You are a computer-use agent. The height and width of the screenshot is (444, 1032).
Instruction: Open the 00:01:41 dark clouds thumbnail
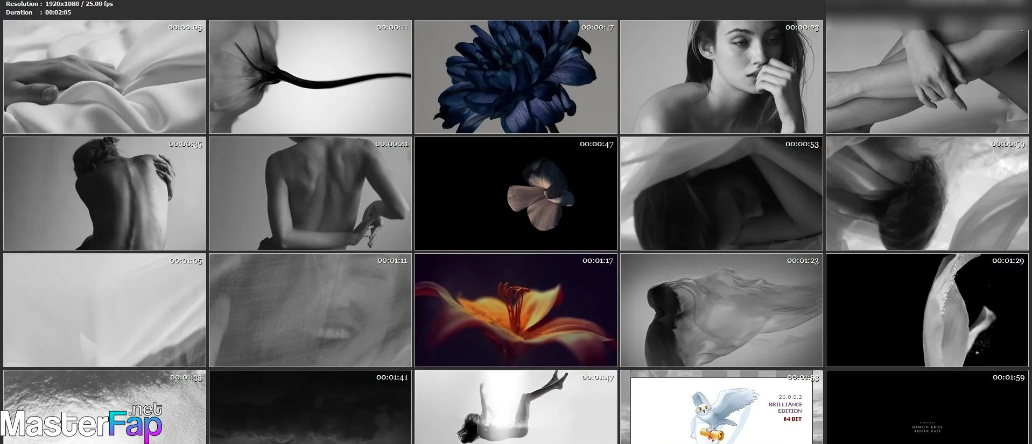coord(310,407)
